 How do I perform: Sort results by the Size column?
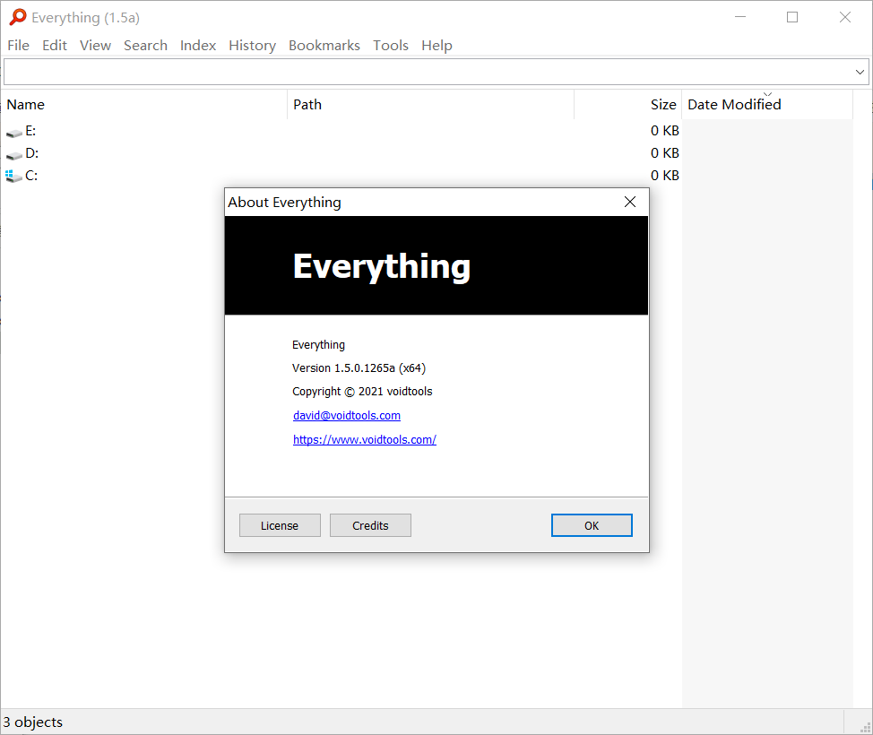point(663,104)
